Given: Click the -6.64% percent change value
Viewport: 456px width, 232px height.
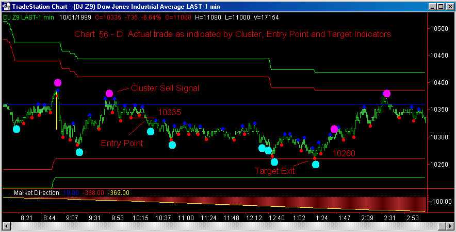Looking at the screenshot, I should [151, 17].
